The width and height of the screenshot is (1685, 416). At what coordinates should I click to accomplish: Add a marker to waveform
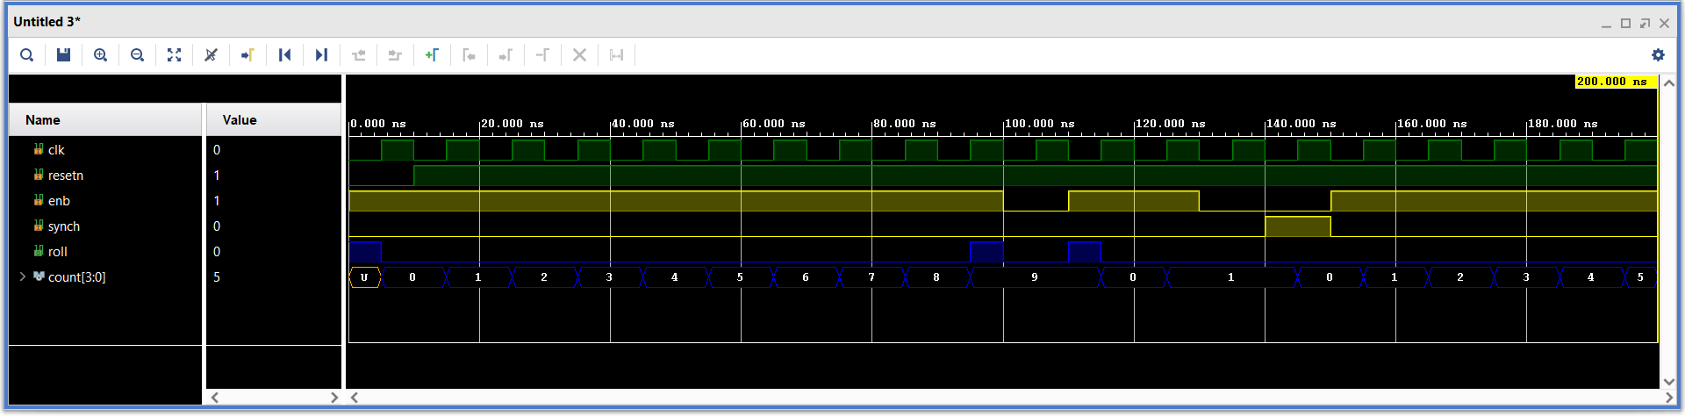pyautogui.click(x=433, y=54)
